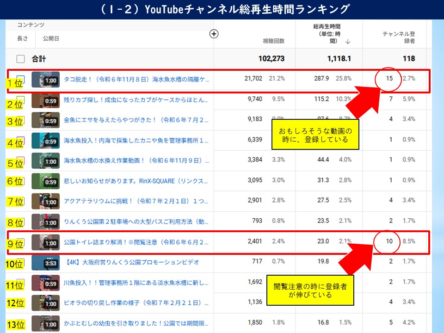Select the 長さ tab under コンテンツ

[x=23, y=39]
